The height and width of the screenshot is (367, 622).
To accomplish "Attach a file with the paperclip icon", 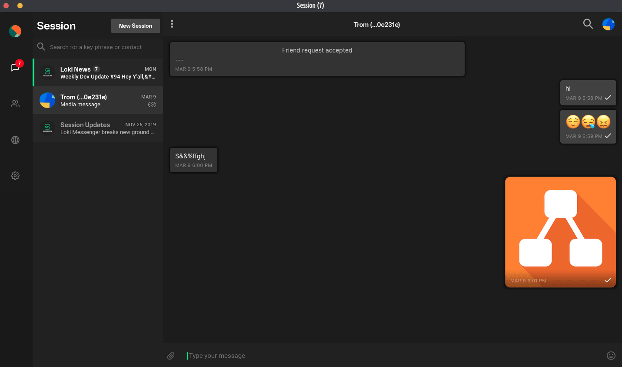I will coord(171,356).
